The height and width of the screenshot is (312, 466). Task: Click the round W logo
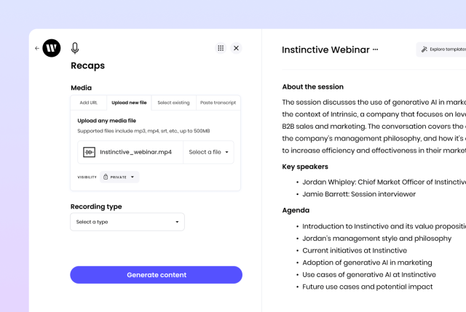52,48
